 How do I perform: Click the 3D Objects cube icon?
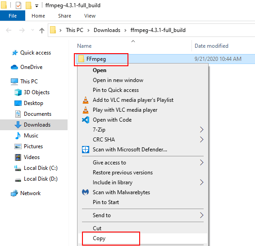point(18,92)
